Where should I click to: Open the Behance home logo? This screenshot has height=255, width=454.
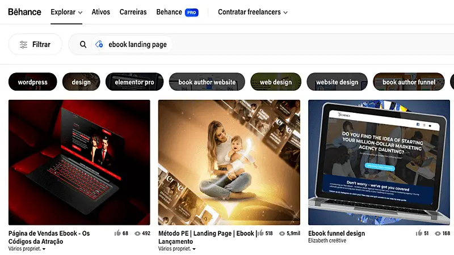[x=24, y=12]
